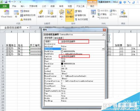This screenshot has height=111, width=140.
Task: Click the Select All corner of the sheet
Action: pos(3,31)
